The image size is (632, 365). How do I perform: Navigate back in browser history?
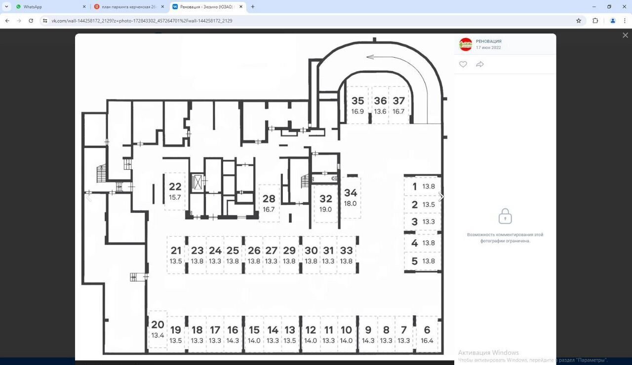(7, 21)
